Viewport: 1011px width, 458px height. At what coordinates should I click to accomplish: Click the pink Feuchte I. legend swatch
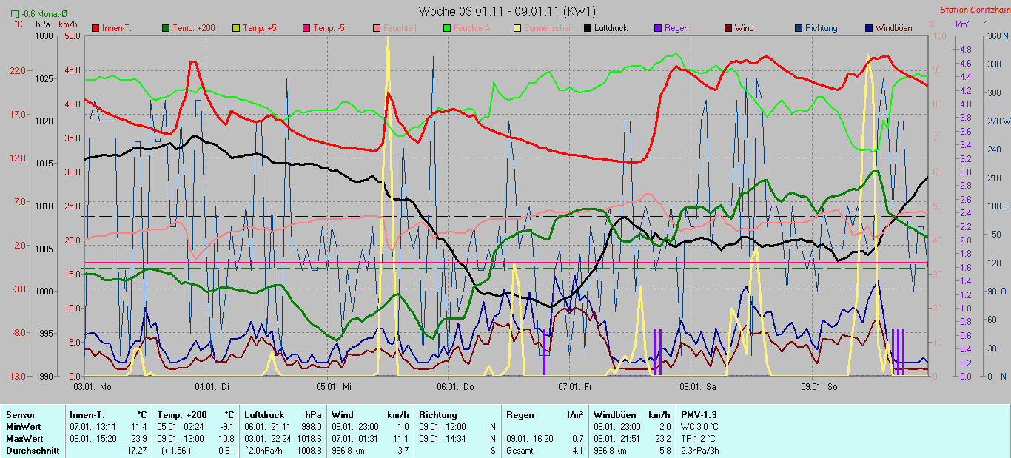click(376, 28)
